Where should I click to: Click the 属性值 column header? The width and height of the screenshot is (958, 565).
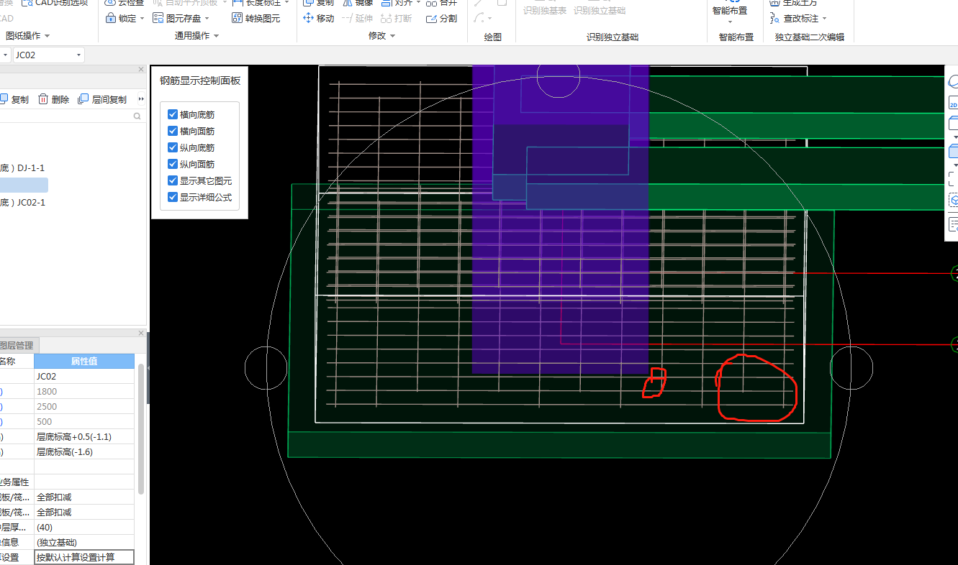[84, 361]
